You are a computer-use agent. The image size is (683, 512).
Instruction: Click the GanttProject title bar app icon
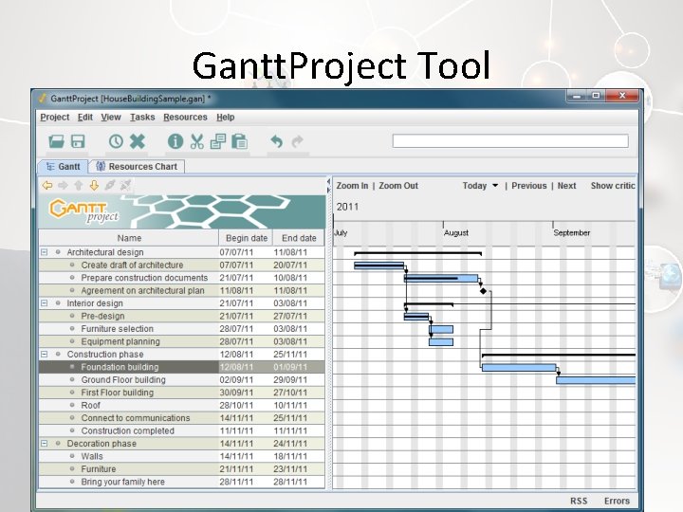coord(43,99)
